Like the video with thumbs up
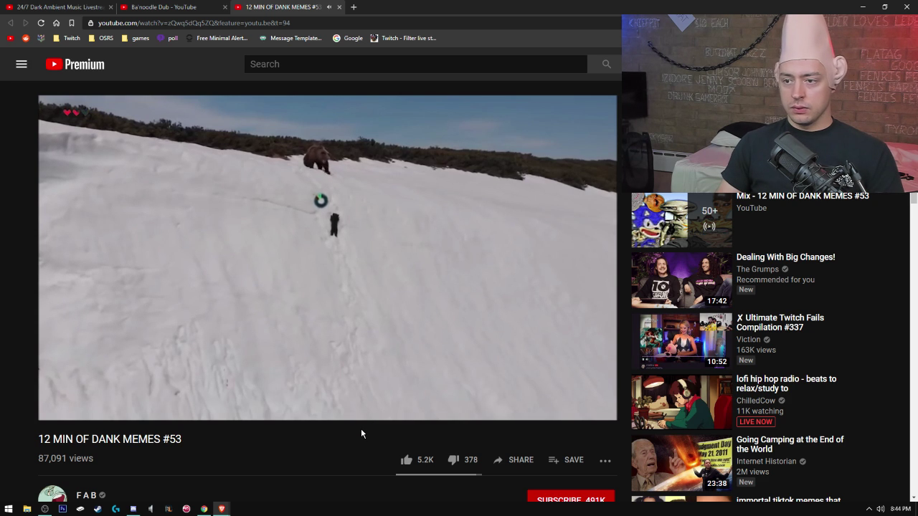This screenshot has height=516, width=918. (406, 460)
